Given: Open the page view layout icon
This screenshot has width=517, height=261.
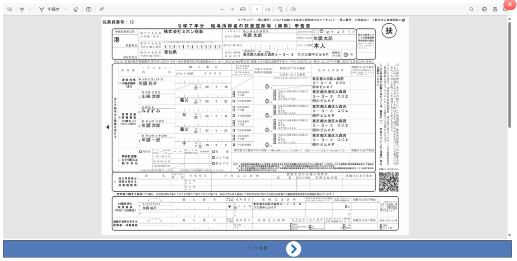Looking at the screenshot, I should [293, 9].
